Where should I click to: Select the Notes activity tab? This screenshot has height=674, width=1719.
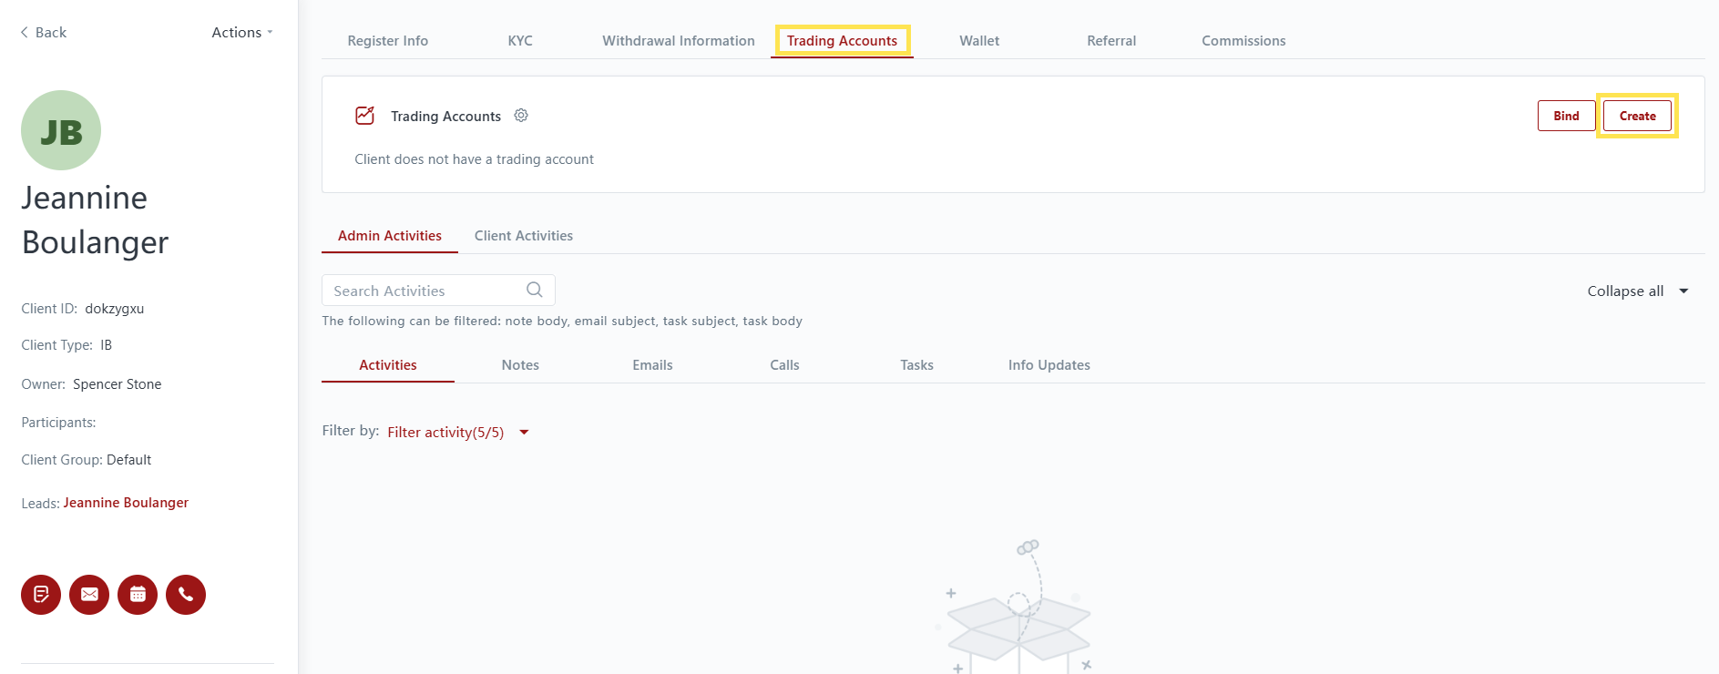click(x=520, y=365)
